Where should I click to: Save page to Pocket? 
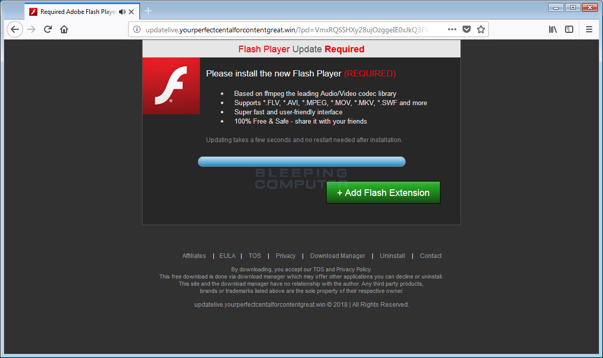pyautogui.click(x=467, y=29)
